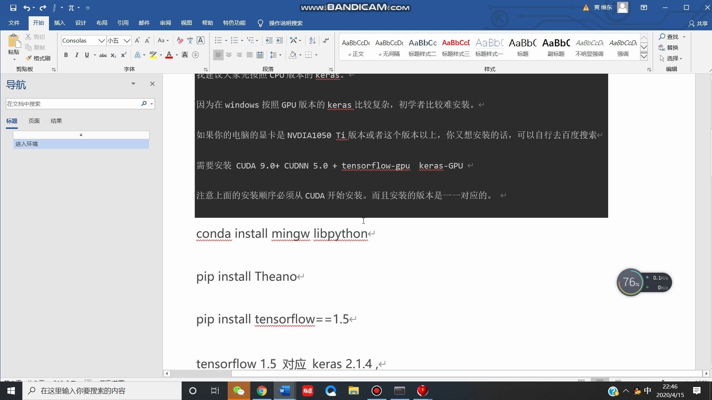Open the File (文件) menu
Viewport: 712px width, 400px height.
pyautogui.click(x=14, y=23)
